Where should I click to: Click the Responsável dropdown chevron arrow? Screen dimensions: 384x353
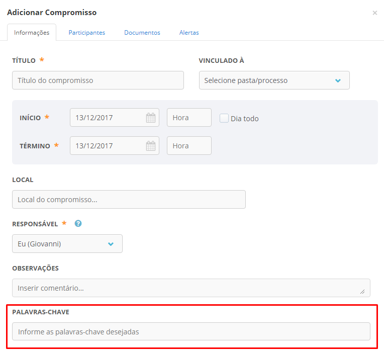[x=111, y=244]
